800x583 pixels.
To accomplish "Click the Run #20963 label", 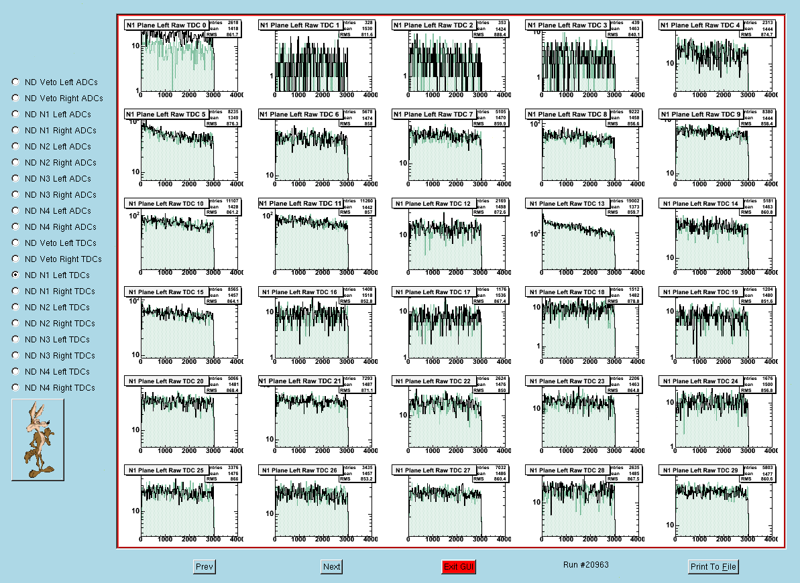I will (x=585, y=565).
